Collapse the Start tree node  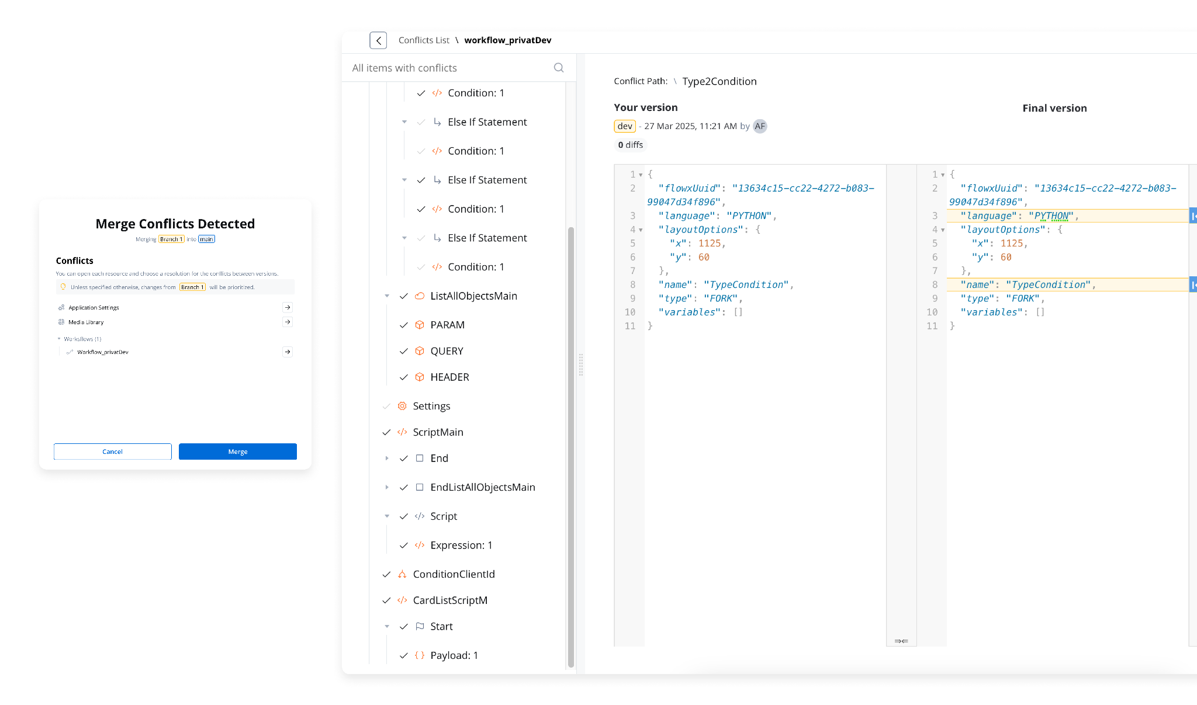387,627
